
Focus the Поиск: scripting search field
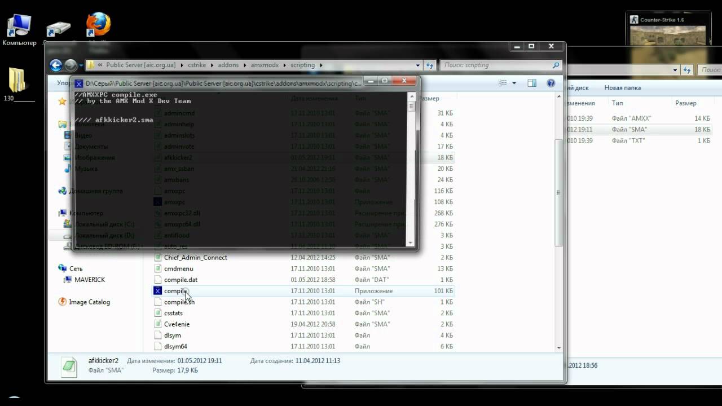(x=500, y=65)
